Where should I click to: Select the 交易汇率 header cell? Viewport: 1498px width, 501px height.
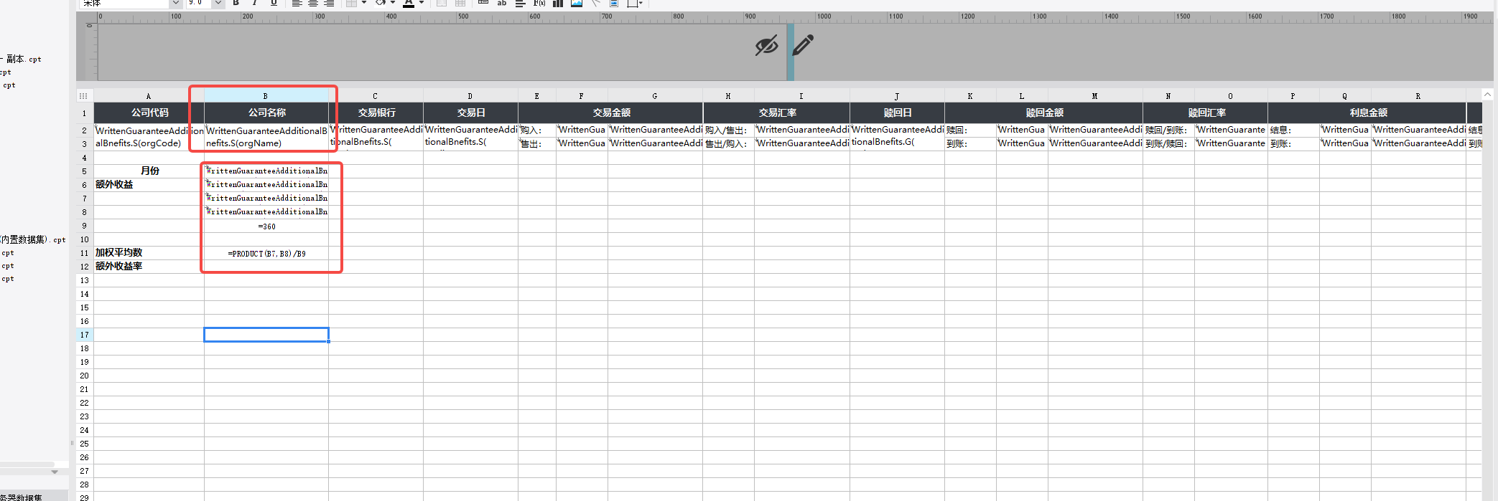coord(777,113)
